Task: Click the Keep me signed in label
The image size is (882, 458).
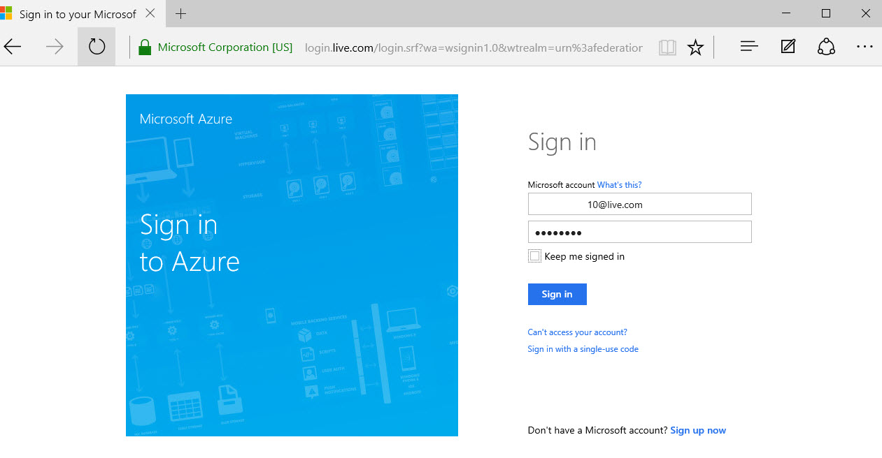Action: pos(584,256)
